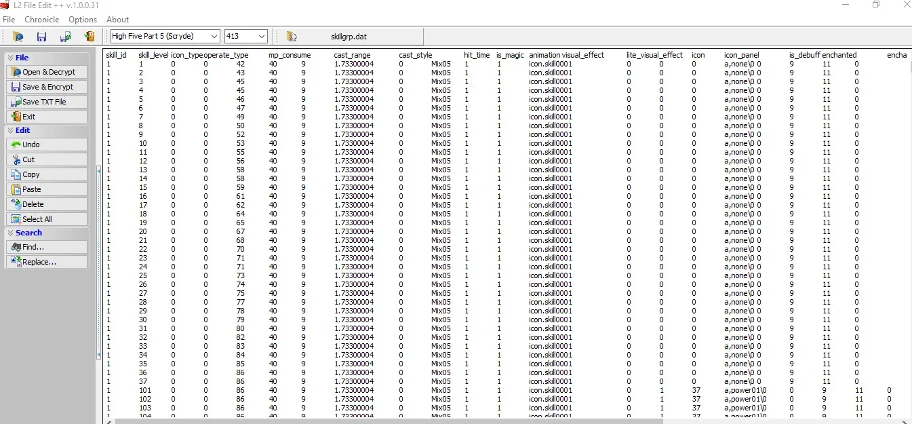
Task: Click the is_magic column header
Action: pos(510,55)
